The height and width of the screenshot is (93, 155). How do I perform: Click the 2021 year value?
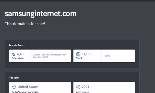(86, 87)
